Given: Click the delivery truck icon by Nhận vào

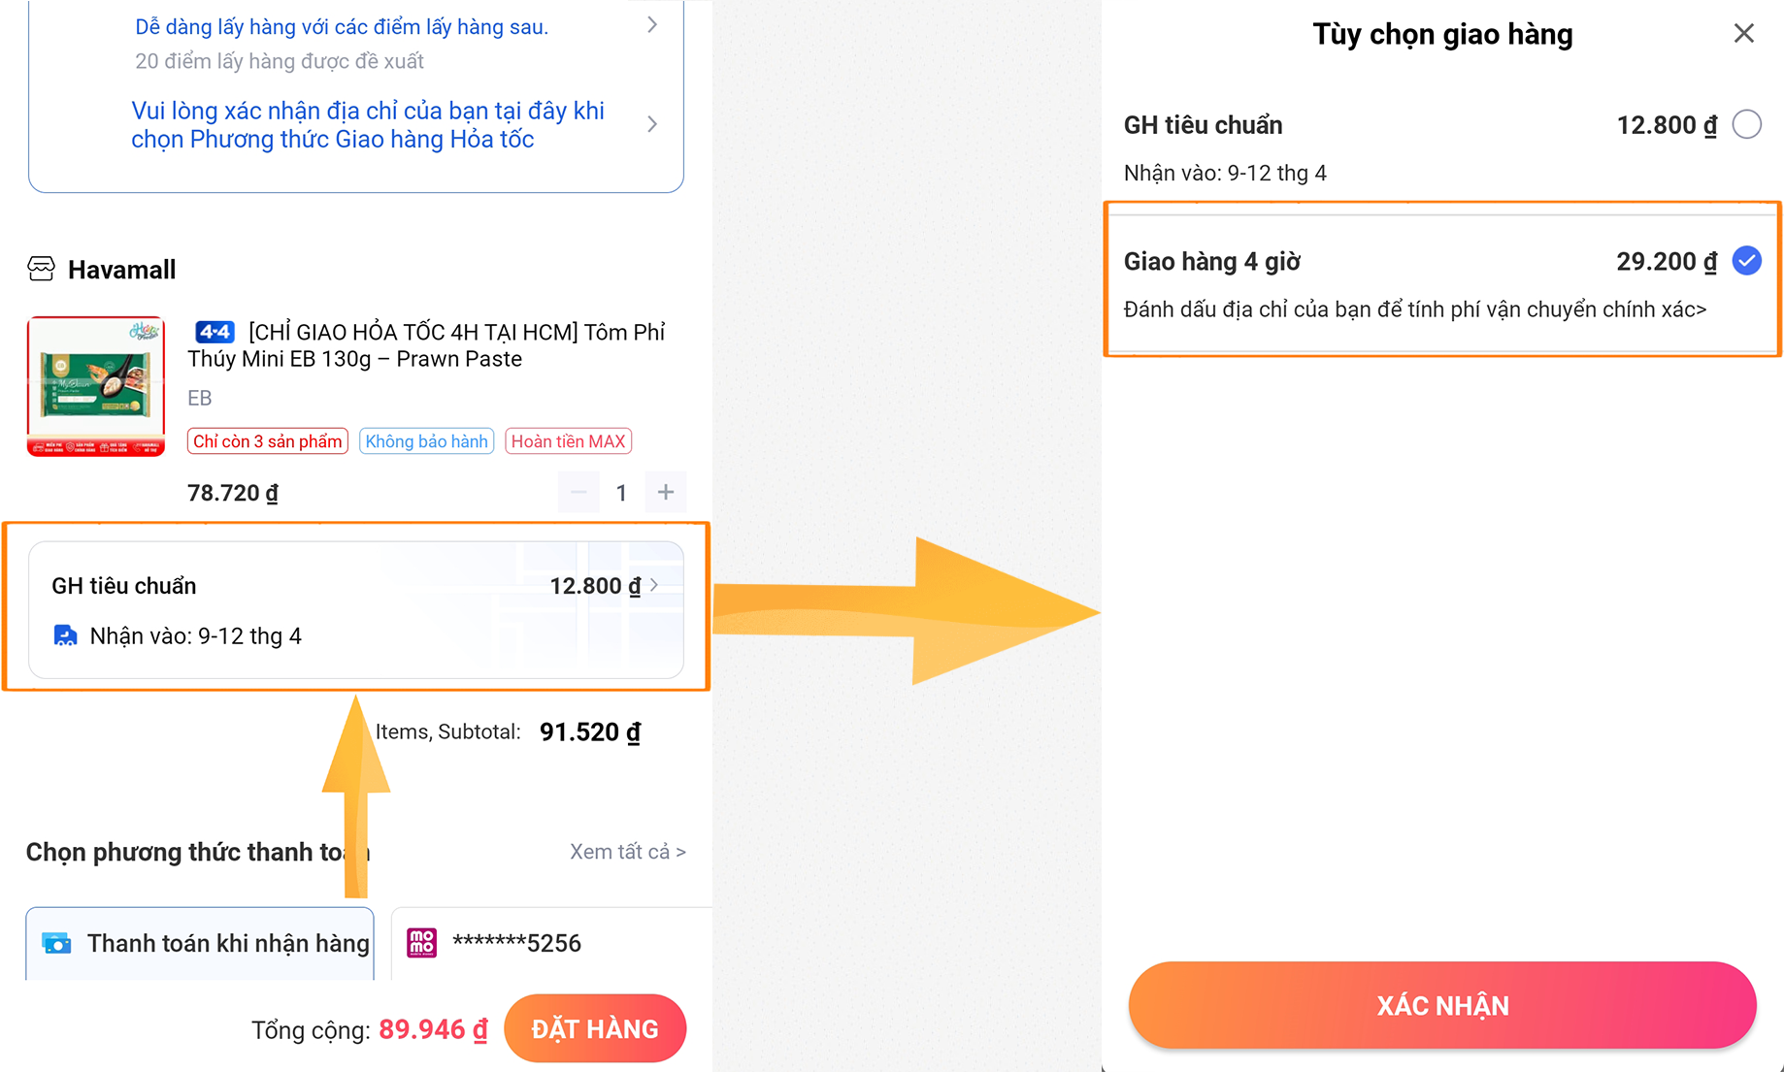Looking at the screenshot, I should coord(65,635).
